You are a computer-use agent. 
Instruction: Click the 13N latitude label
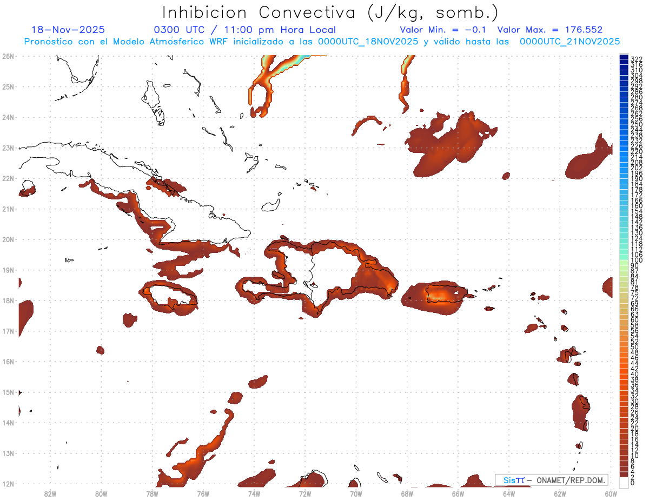[x=8, y=453]
